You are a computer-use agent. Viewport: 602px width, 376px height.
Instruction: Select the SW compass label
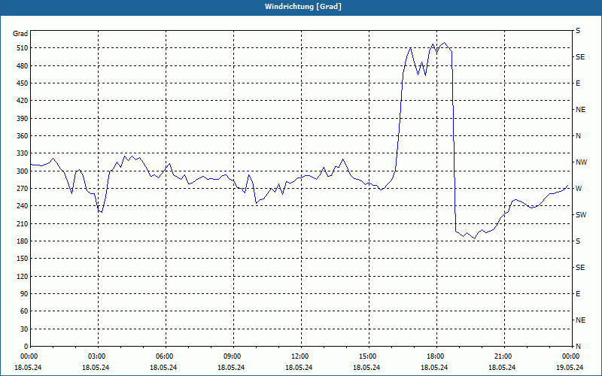[581, 215]
